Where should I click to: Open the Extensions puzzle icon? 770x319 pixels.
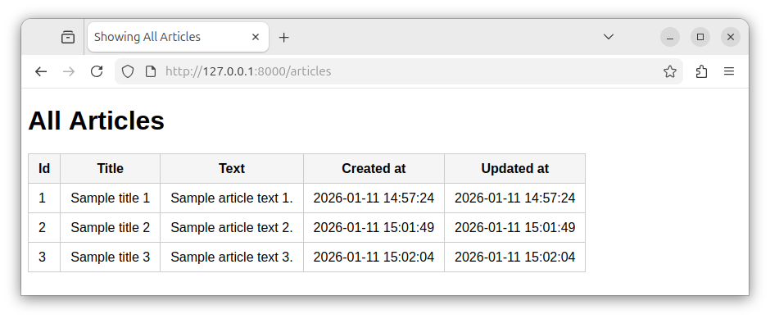pos(702,72)
